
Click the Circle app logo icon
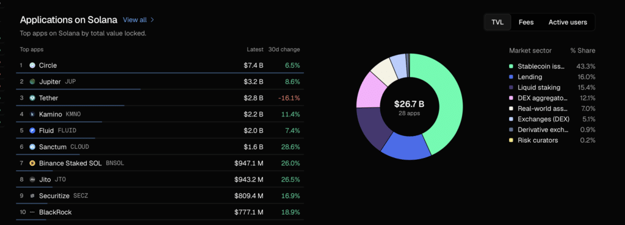(32, 65)
